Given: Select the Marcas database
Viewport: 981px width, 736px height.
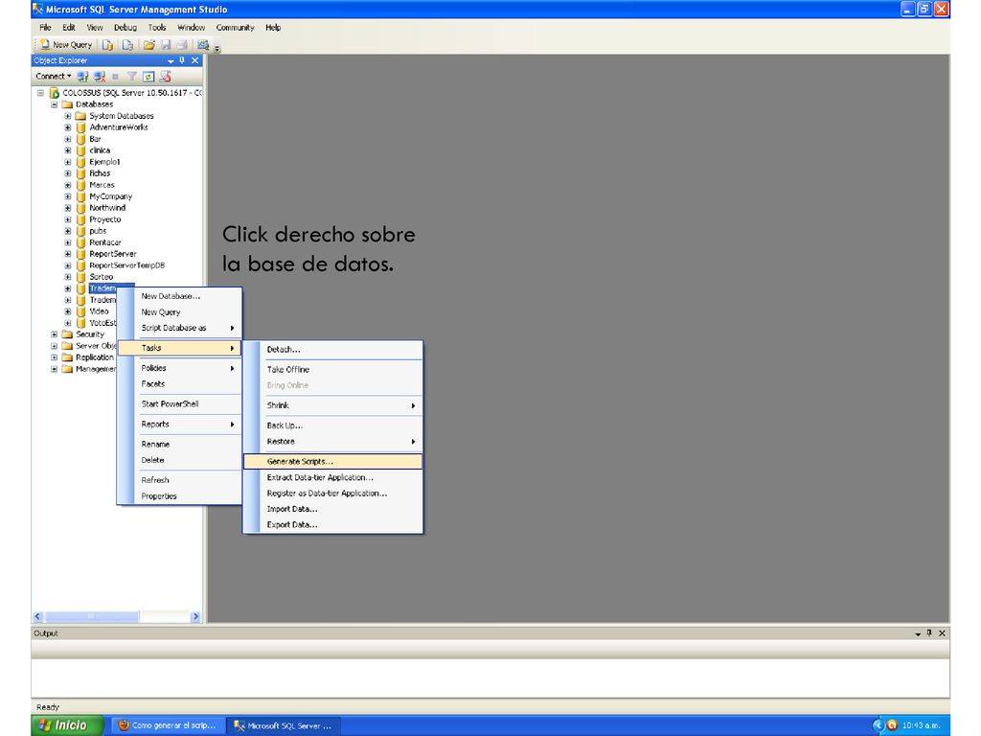Looking at the screenshot, I should [x=102, y=185].
